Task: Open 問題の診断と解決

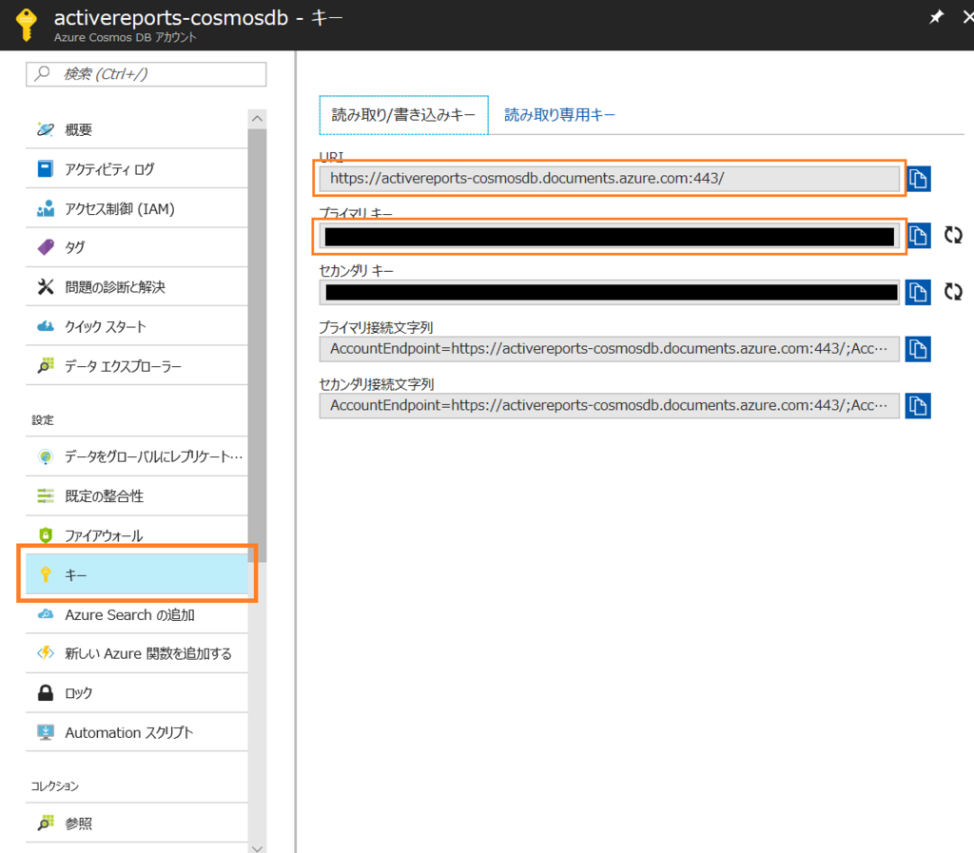Action: (137, 287)
